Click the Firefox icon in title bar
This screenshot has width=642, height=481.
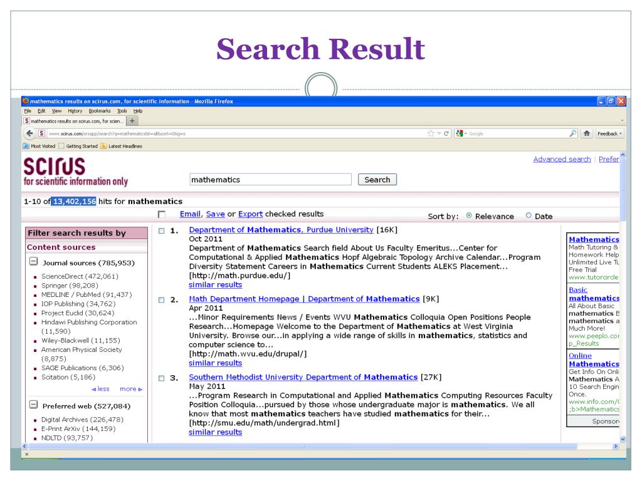(26, 101)
